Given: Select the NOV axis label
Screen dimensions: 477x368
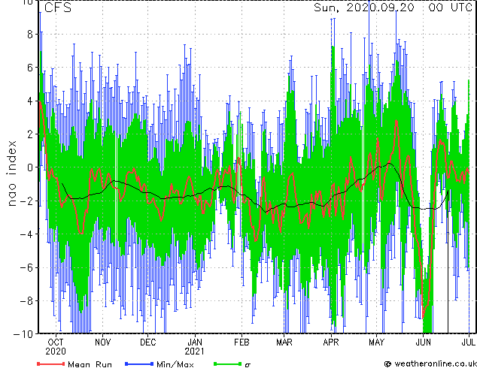Looking at the screenshot, I should click(x=102, y=342).
